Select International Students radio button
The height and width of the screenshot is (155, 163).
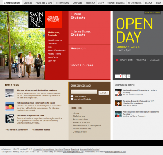[x=72, y=99]
